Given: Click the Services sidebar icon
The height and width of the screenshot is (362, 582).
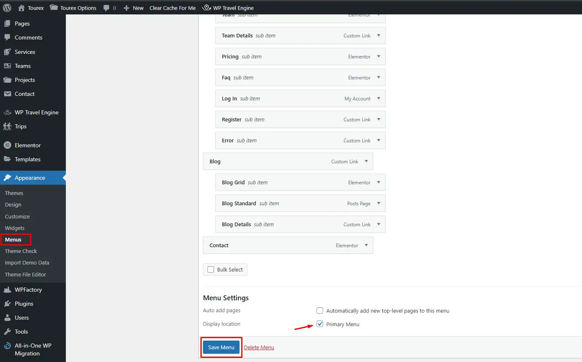Looking at the screenshot, I should pyautogui.click(x=7, y=52).
